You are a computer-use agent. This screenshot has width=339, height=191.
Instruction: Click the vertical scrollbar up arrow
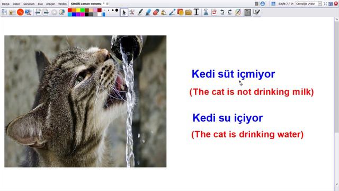(337, 20)
